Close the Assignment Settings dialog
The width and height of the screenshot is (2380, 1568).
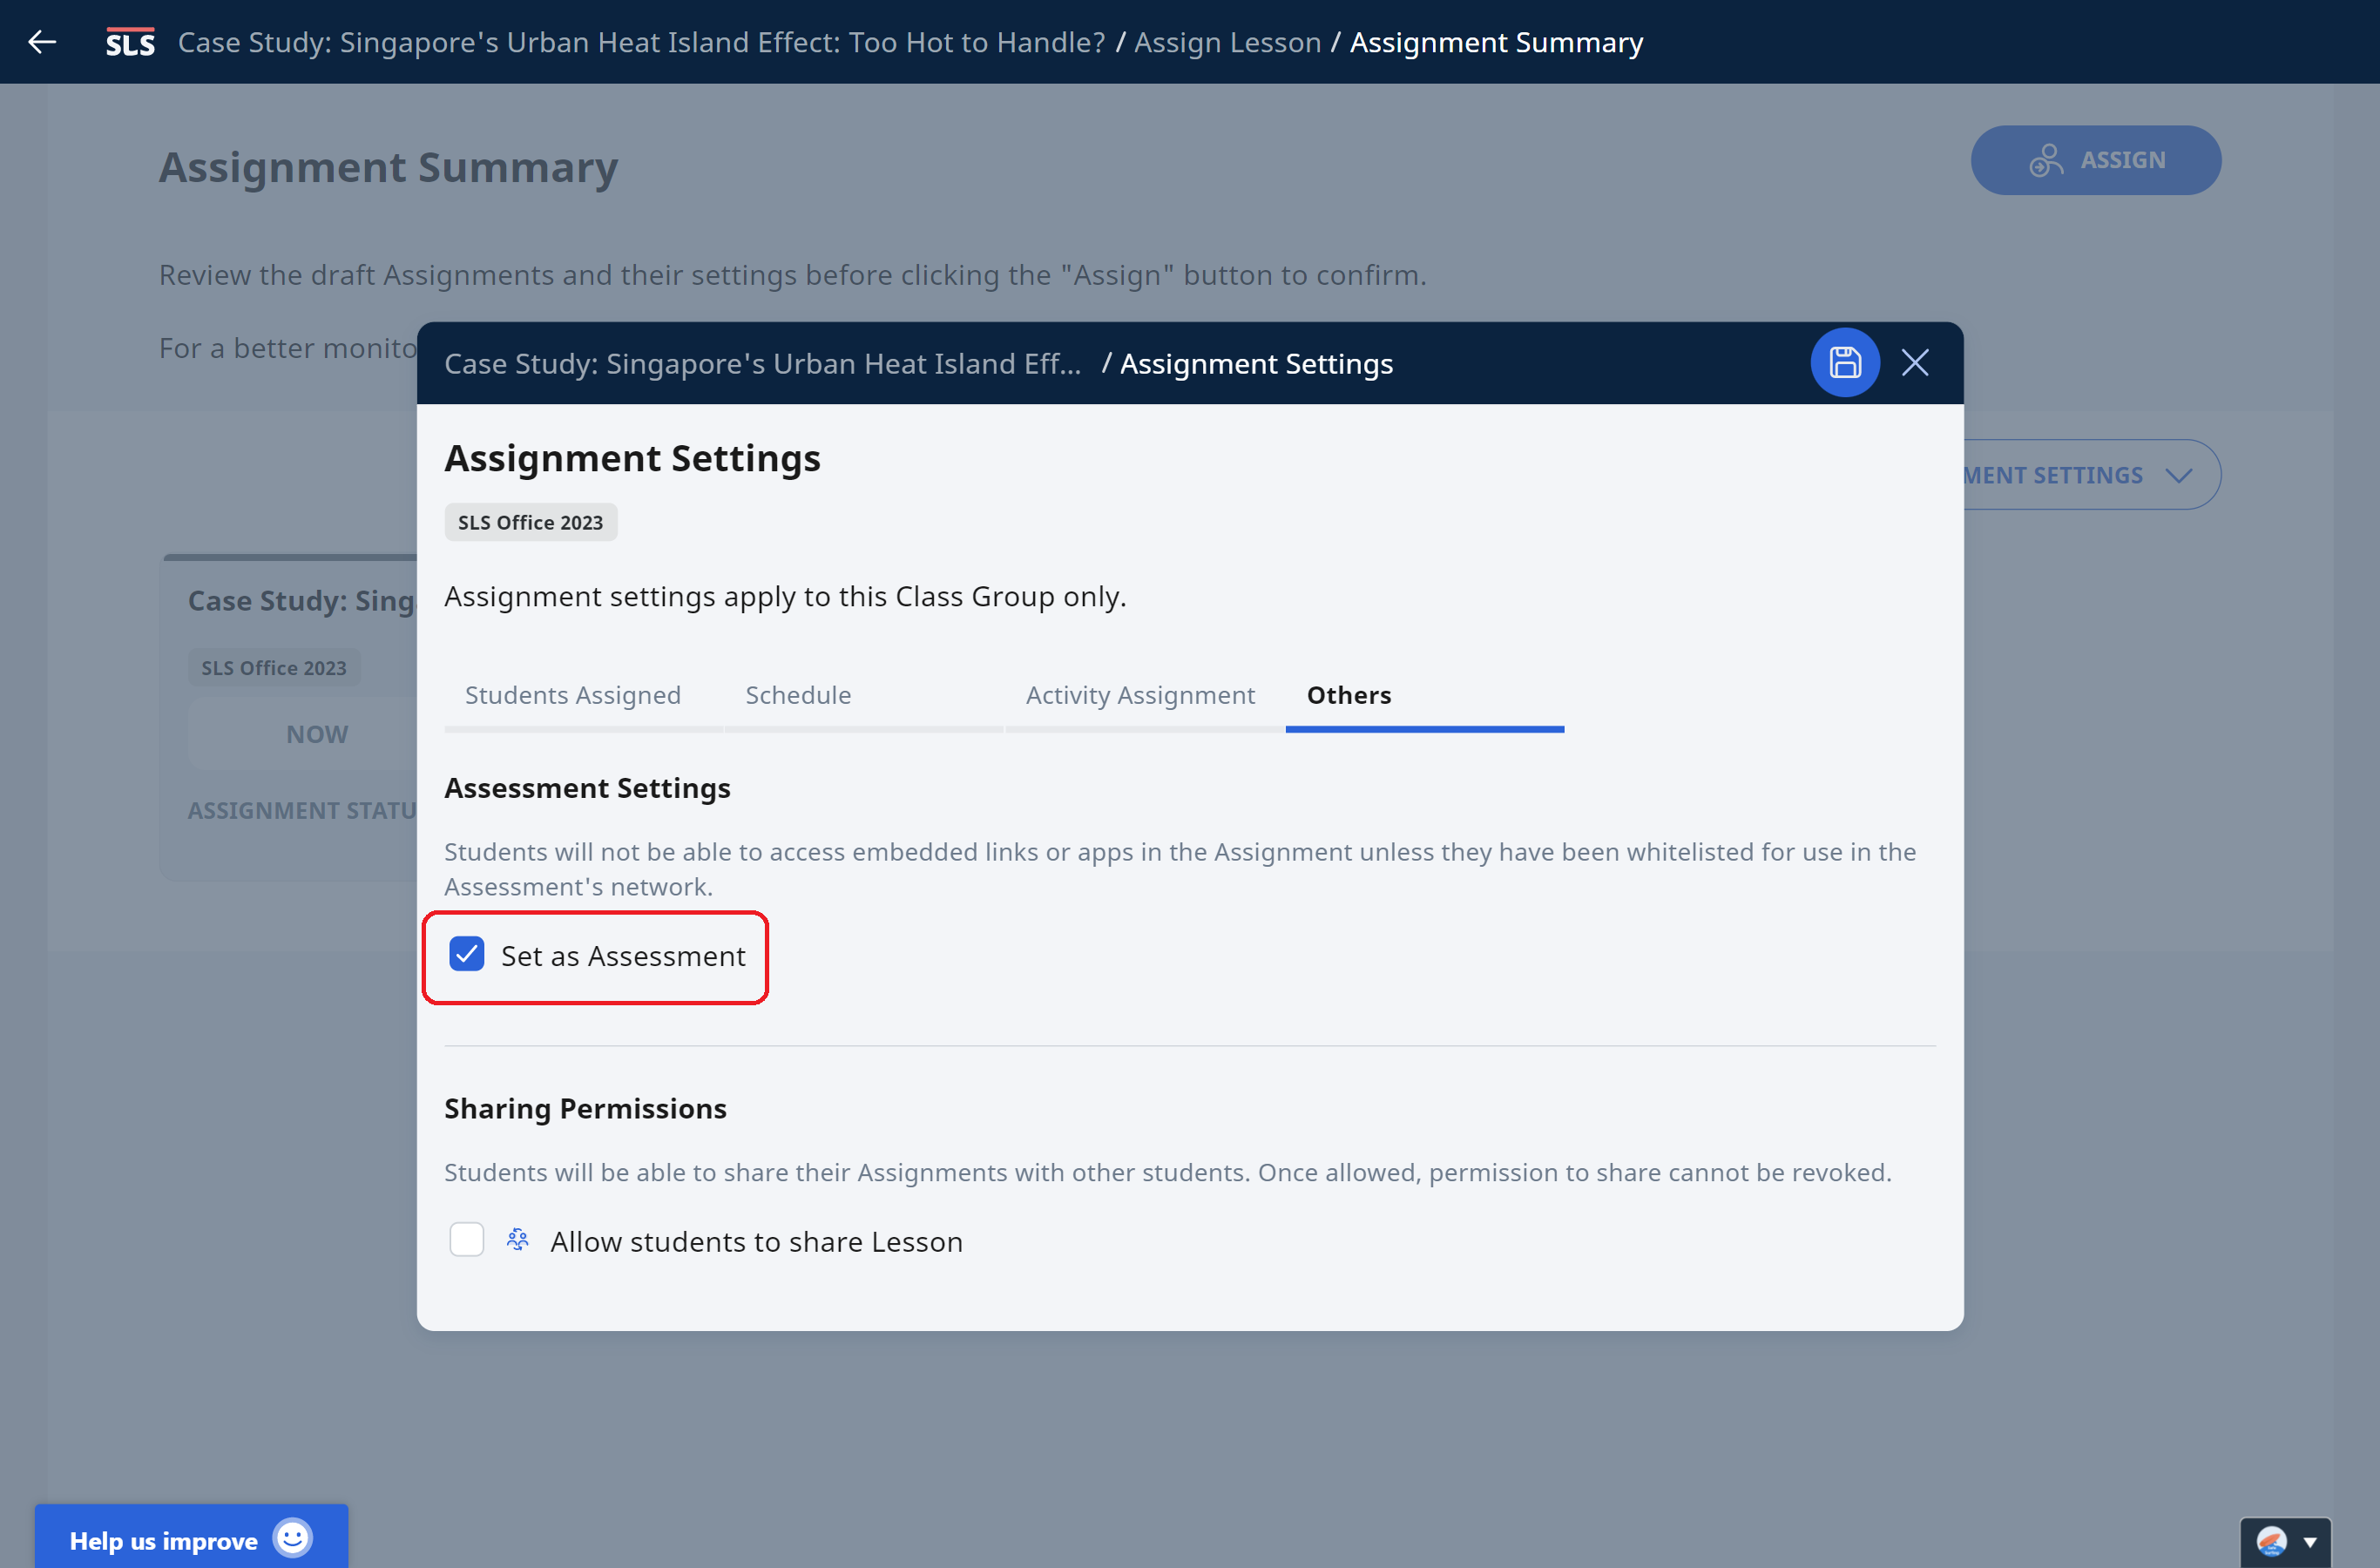pos(1914,362)
